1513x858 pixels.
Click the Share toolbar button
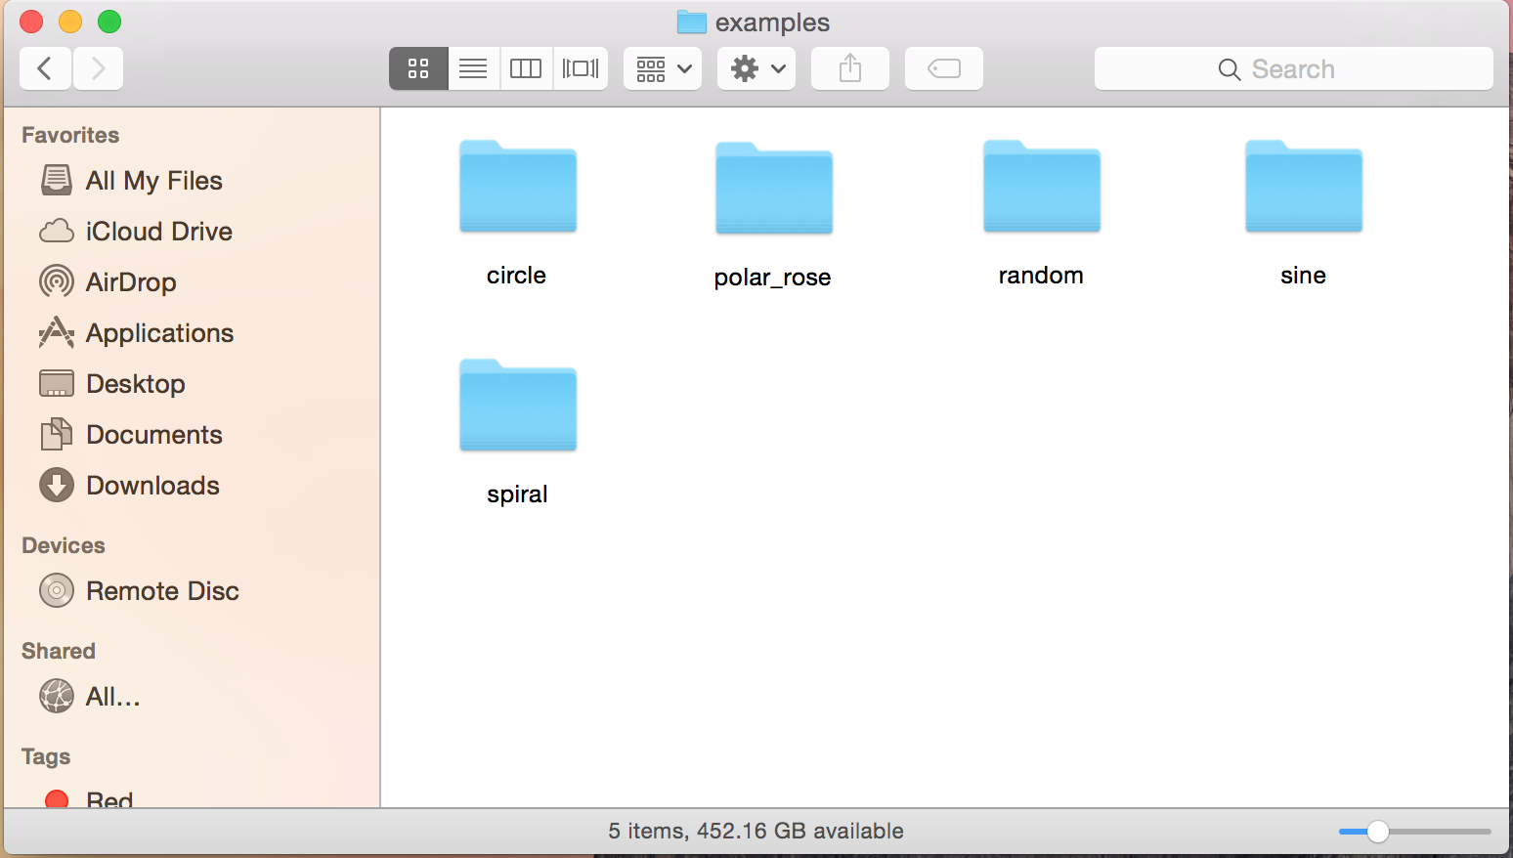click(x=850, y=68)
